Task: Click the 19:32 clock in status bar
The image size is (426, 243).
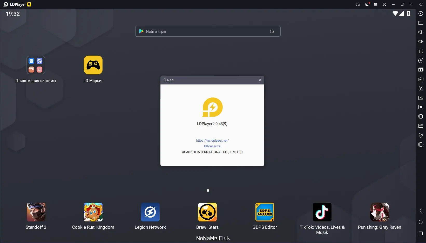Action: [13, 14]
